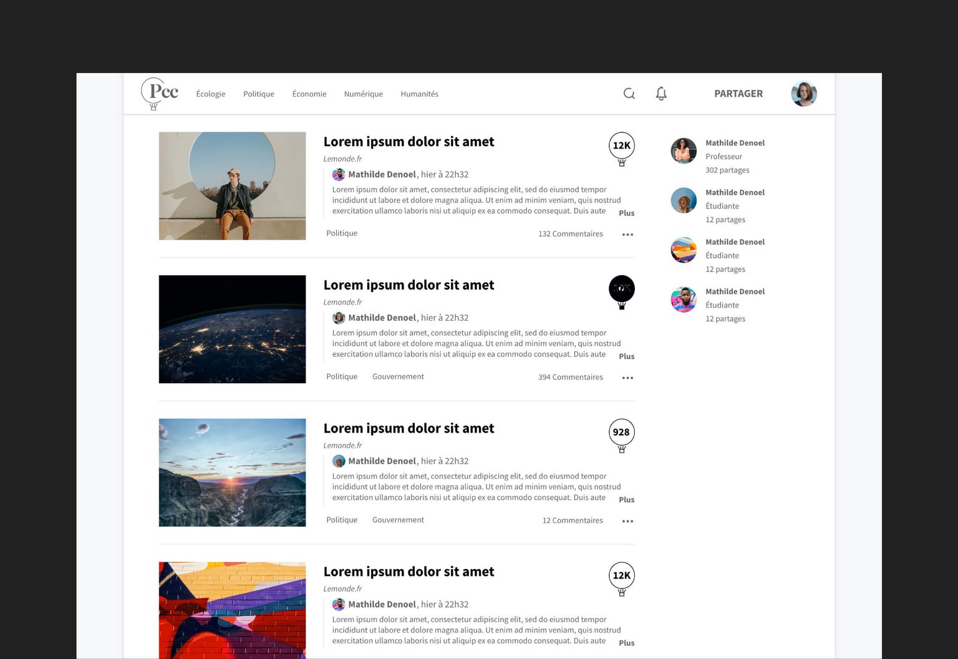
Task: Open search with the magnifier icon
Action: pyautogui.click(x=629, y=94)
